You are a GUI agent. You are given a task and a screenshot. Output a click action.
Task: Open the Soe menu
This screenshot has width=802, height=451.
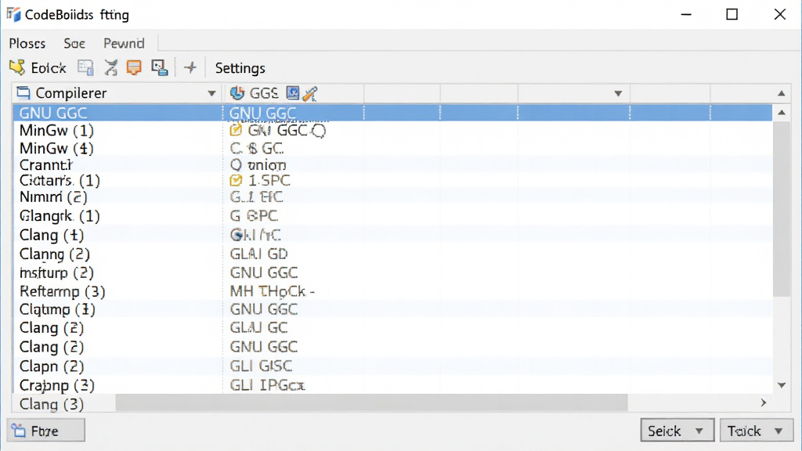tap(74, 44)
